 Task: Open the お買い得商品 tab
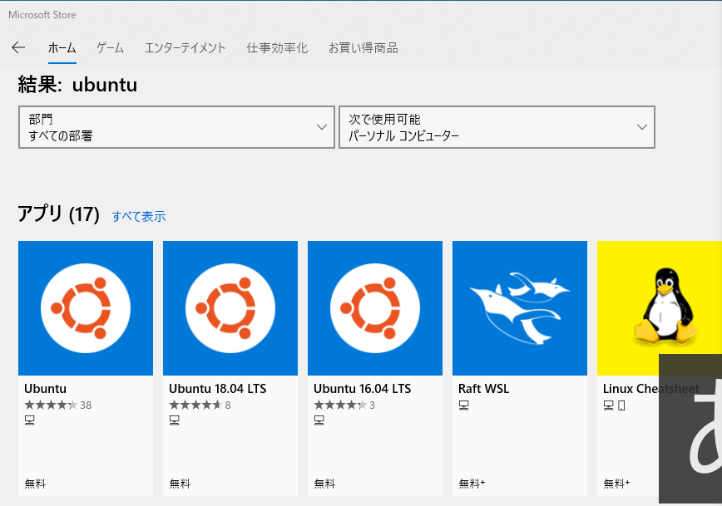tap(363, 48)
